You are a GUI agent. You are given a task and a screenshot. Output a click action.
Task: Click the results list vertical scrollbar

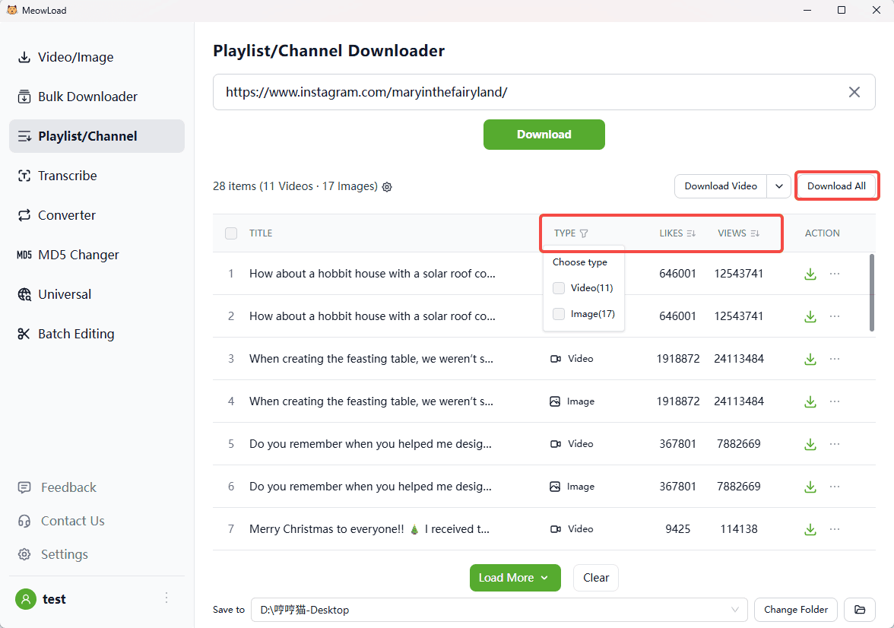(871, 293)
